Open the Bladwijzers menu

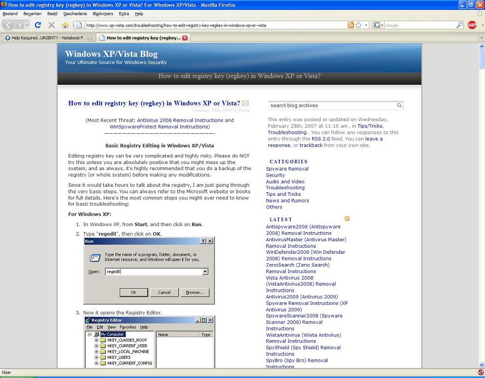coord(103,14)
